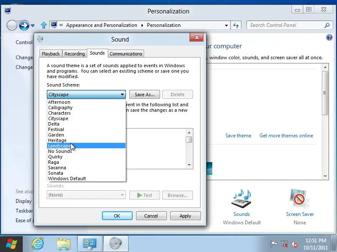Select the Sounds tab
This screenshot has height=252, width=337.
click(97, 53)
